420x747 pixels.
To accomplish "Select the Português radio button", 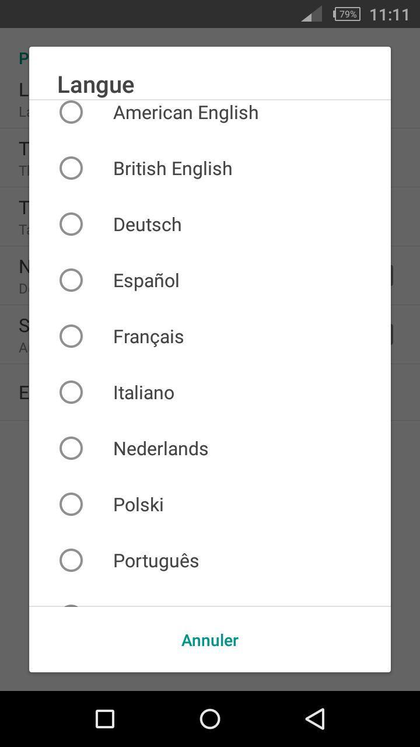I will pos(71,560).
